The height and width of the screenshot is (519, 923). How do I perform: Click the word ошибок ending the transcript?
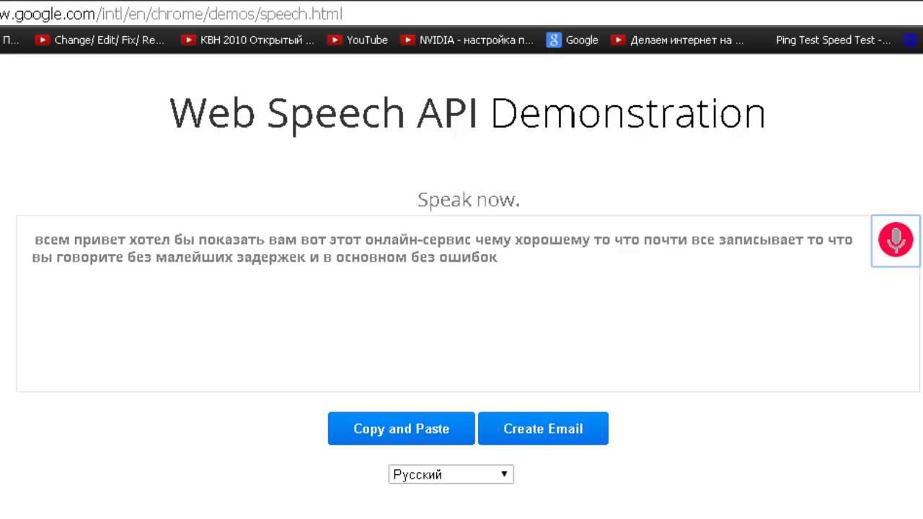click(471, 257)
